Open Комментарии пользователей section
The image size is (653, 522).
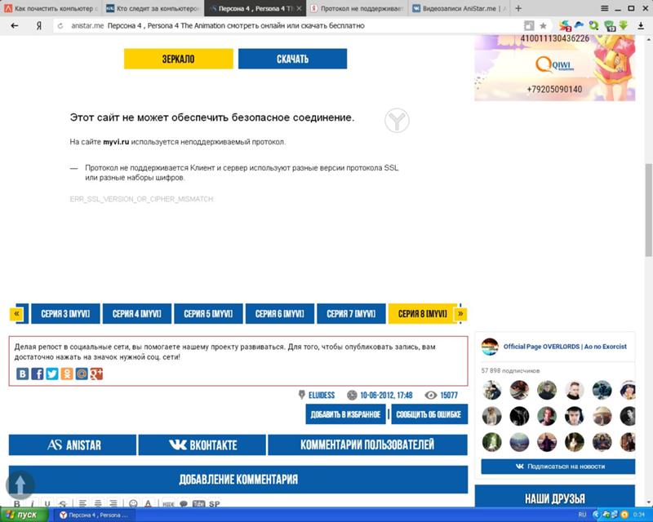point(368,445)
